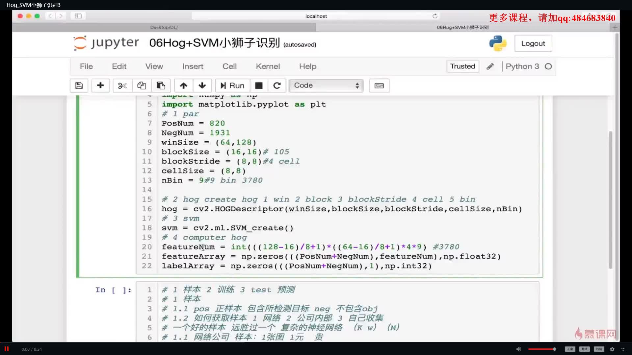This screenshot has width=632, height=355.
Task: Toggle the Python 3 kernel status
Action: click(x=549, y=66)
